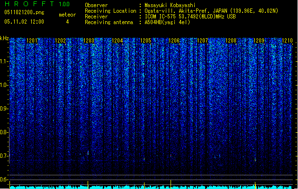Image resolution: width=298 pixels, height=189 pixels.
Task: Click the 1.0 frequency axis label
Action: (x=4, y=85)
